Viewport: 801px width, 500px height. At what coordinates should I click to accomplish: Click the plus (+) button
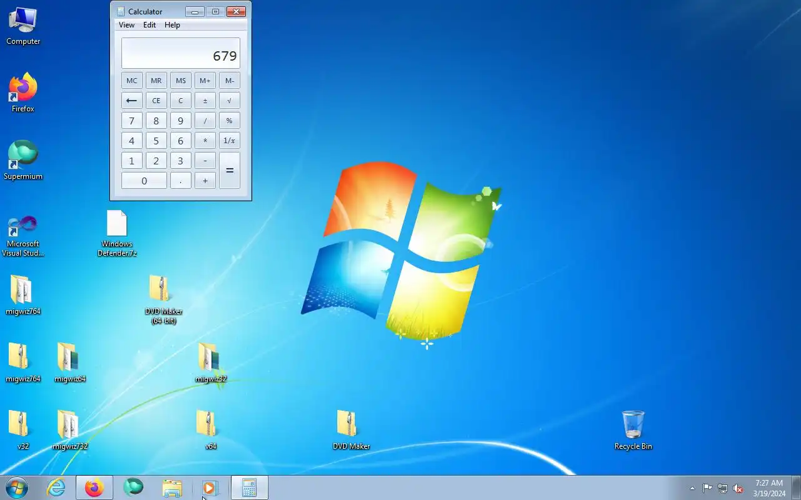(x=205, y=181)
